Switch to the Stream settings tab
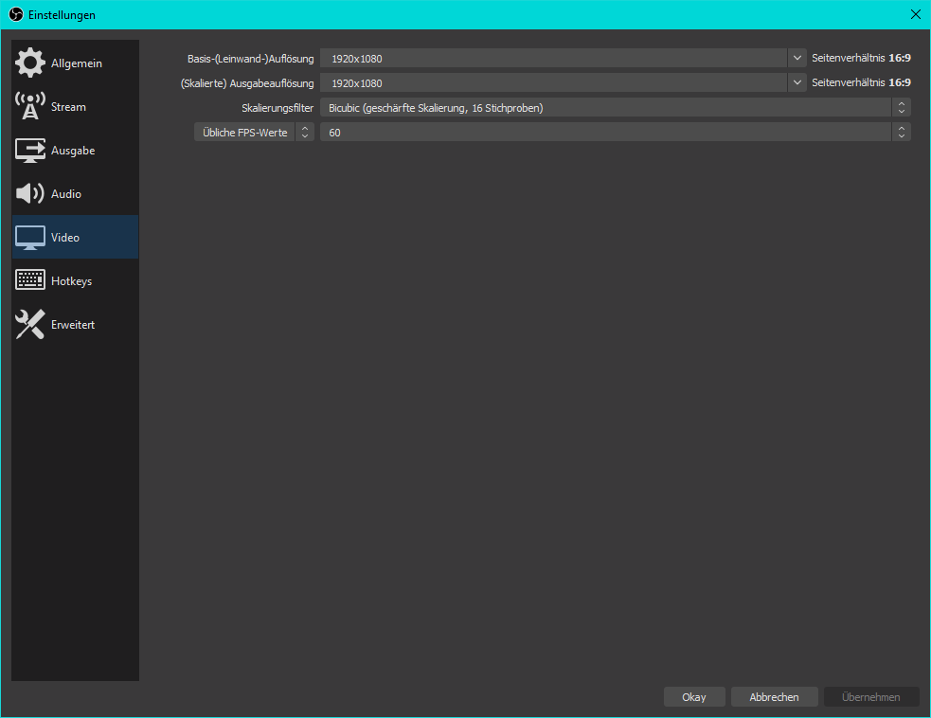The height and width of the screenshot is (718, 931). coord(68,107)
